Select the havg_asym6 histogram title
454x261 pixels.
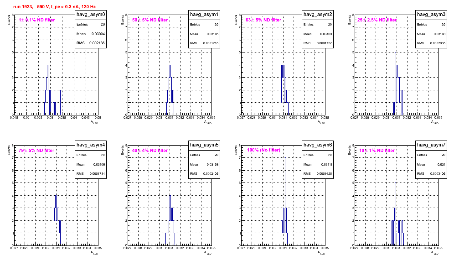(318, 145)
